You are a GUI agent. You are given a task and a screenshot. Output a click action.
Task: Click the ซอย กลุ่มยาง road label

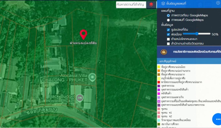pos(42,110)
